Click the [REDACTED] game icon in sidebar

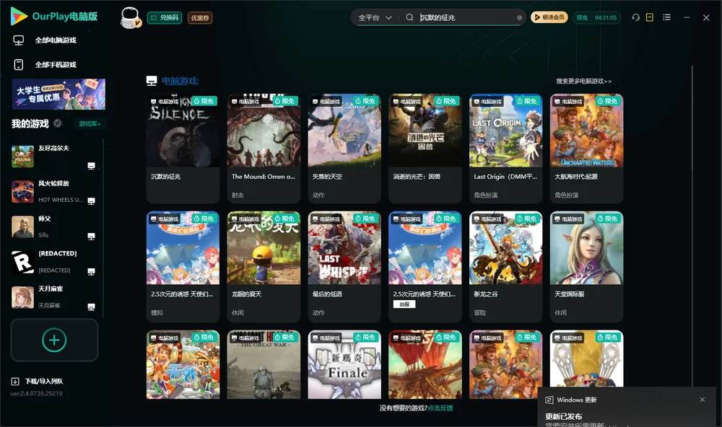22,262
